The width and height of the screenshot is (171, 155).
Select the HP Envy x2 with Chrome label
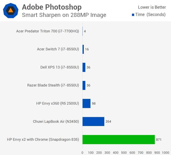(x=43, y=139)
